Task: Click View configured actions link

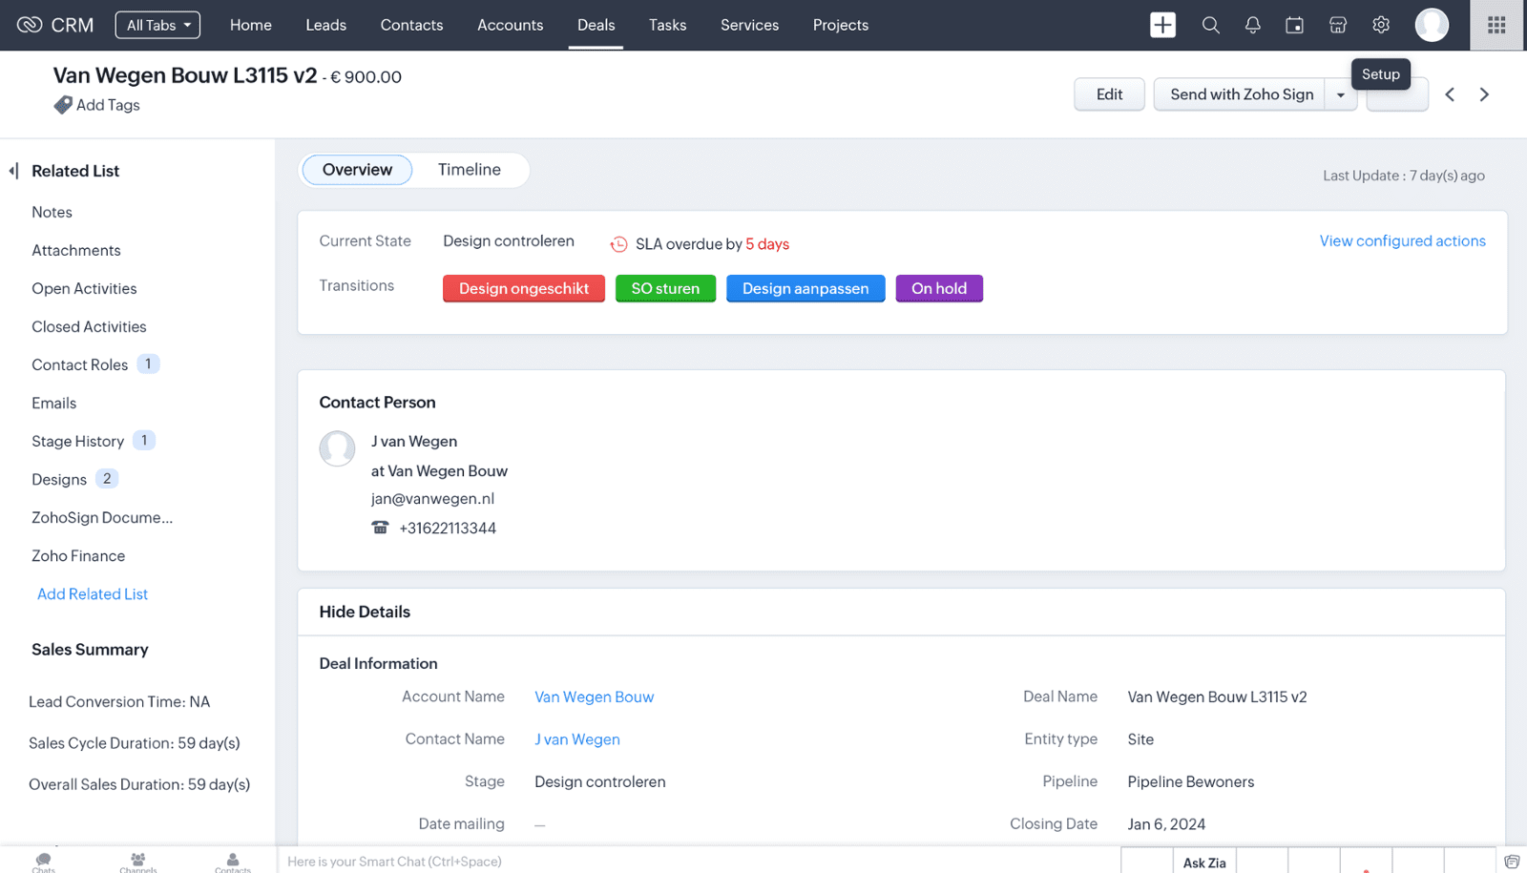Action: (x=1402, y=240)
